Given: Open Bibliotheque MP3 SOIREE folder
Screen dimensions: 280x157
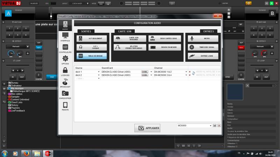Looking at the screenshot, I should (26, 91).
